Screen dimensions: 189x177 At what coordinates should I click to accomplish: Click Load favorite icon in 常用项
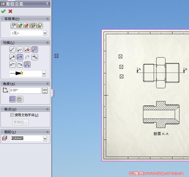(x=40, y=25)
